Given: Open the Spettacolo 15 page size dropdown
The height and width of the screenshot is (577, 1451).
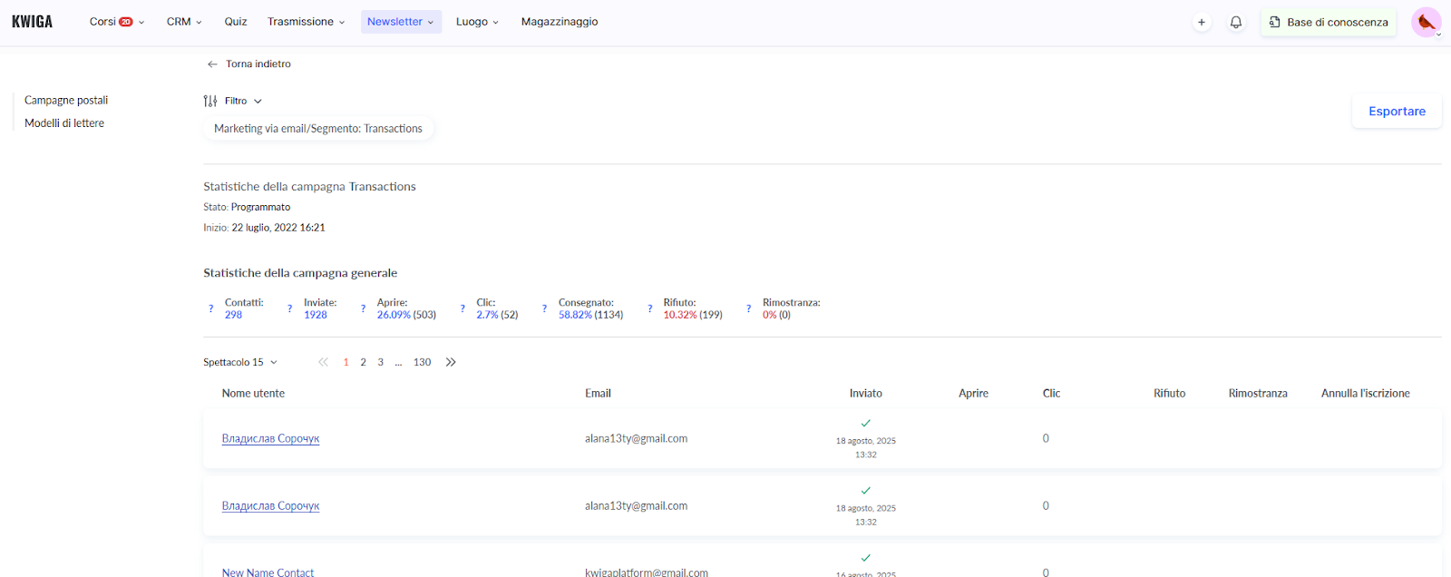Looking at the screenshot, I should pos(240,362).
